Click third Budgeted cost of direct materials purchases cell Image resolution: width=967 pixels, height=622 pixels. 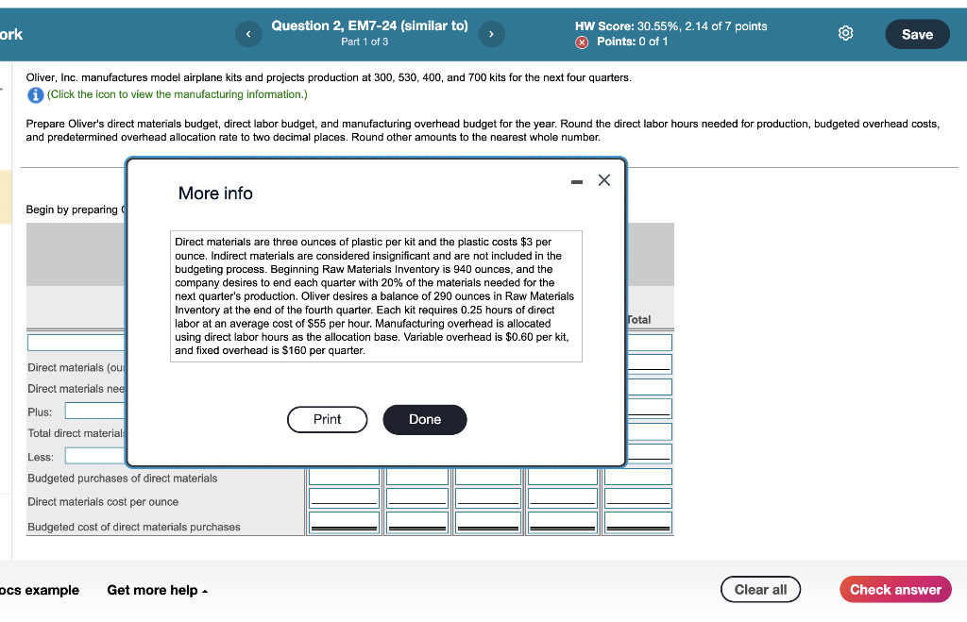click(488, 523)
